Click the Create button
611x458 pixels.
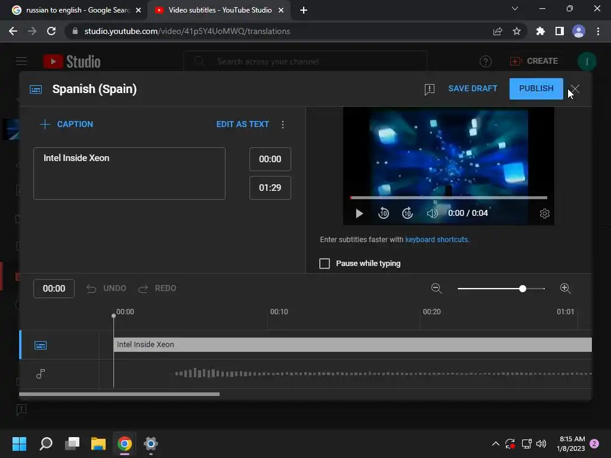pyautogui.click(x=534, y=61)
